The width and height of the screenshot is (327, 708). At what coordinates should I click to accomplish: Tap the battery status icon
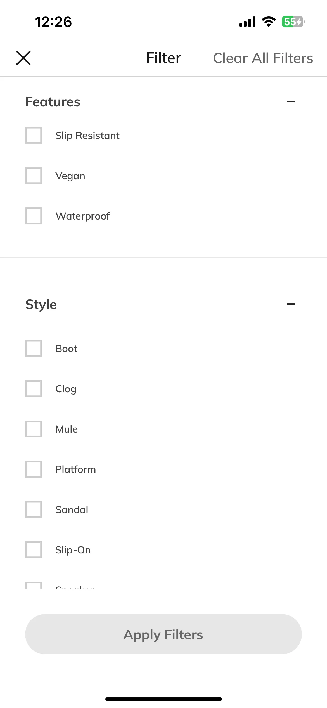293,22
